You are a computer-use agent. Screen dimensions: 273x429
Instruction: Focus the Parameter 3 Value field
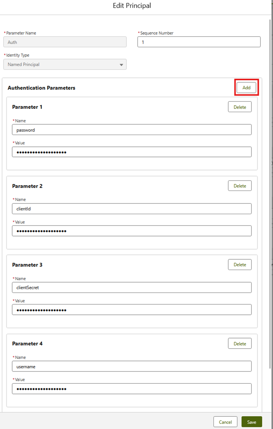(132, 310)
